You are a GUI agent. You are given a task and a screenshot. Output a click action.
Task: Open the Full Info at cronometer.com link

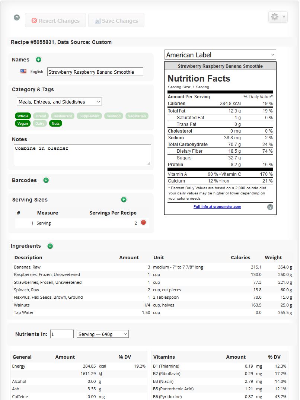(217, 207)
